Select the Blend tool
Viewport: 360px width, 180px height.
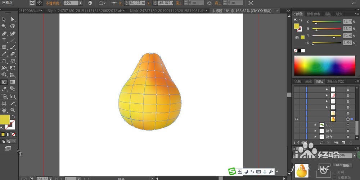pyautogui.click(x=13, y=89)
